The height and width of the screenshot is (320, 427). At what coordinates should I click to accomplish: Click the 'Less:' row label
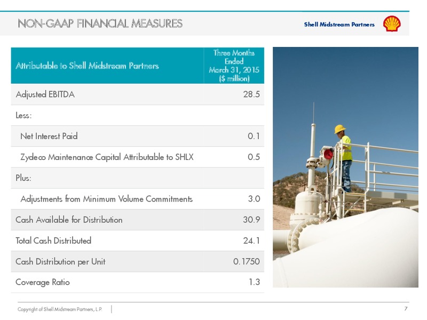(23, 115)
